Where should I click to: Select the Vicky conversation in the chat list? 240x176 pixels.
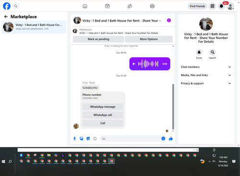pos(34,27)
